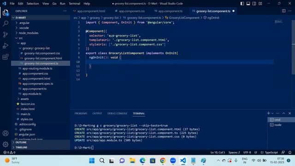
Task: Click feedback icon in status bar
Action: [283, 153]
